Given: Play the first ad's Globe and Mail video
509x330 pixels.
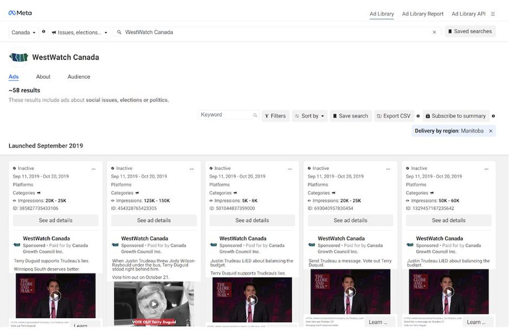Looking at the screenshot, I should click(55, 295).
